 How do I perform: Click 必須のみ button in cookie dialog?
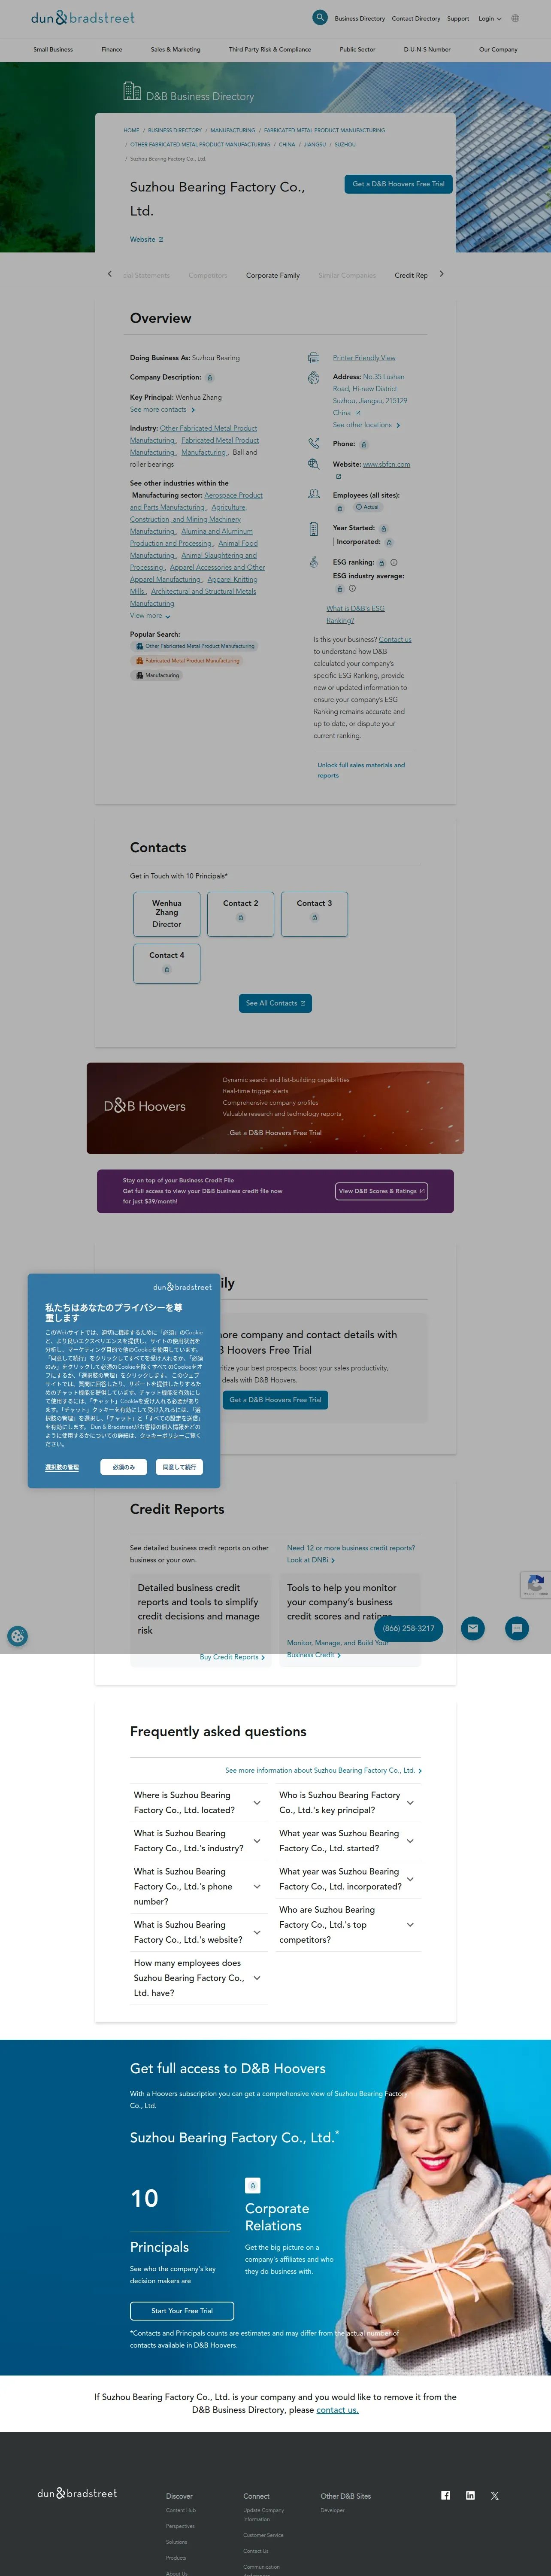[x=124, y=1467]
